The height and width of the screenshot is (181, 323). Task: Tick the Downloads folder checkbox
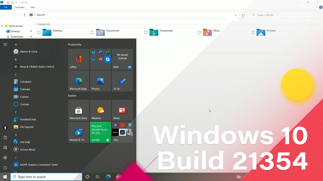[x=146, y=32]
